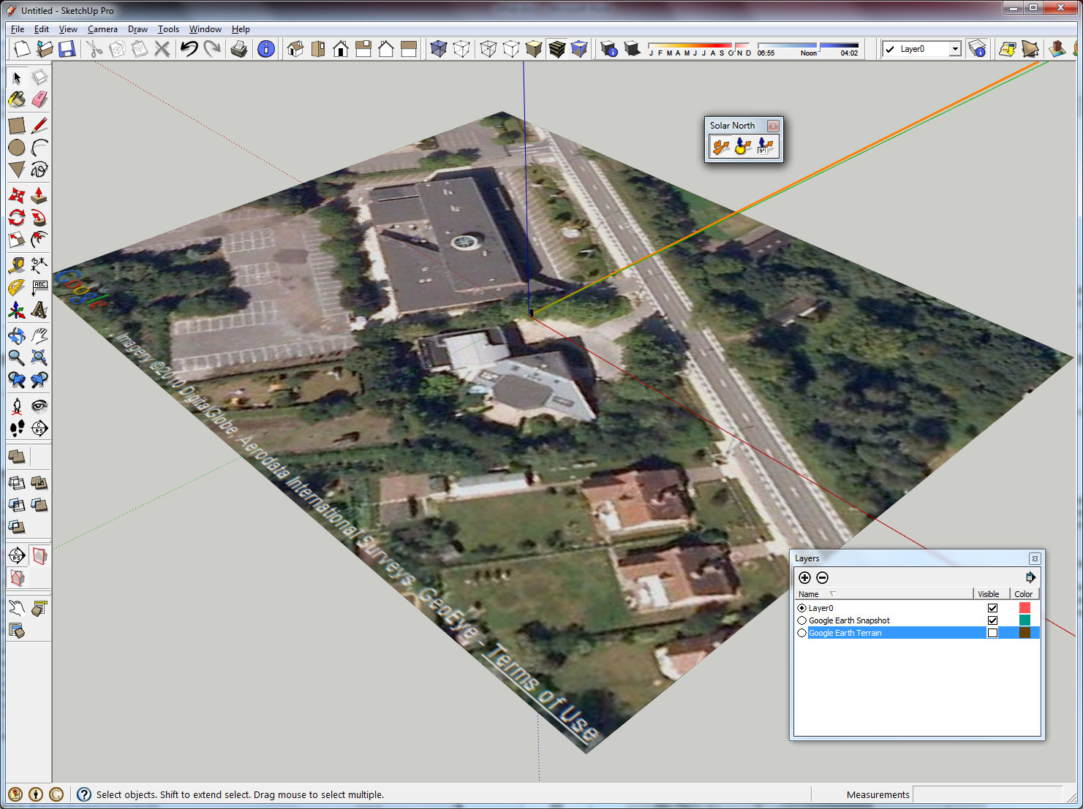Screen dimensions: 1083x809
Task: Set Layer0 as active layer
Action: click(802, 608)
